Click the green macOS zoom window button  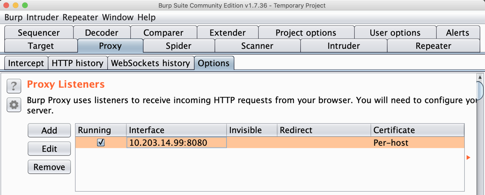point(25,6)
